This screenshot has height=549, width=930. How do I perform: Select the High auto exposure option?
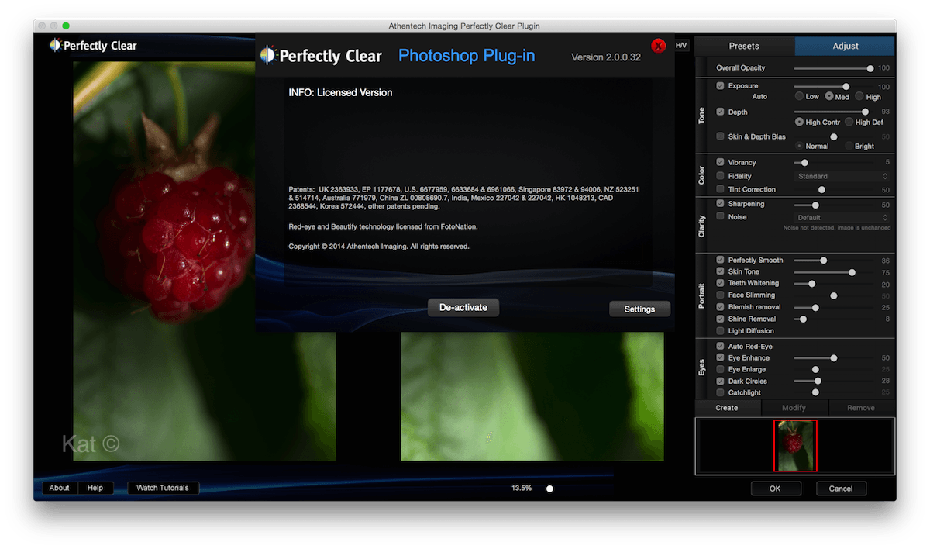tap(859, 97)
